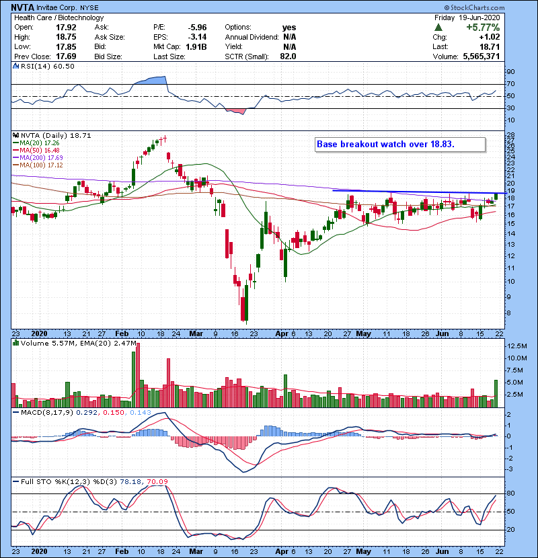Click the Last price in the quote header
This screenshot has width=538, height=558.
click(x=489, y=46)
